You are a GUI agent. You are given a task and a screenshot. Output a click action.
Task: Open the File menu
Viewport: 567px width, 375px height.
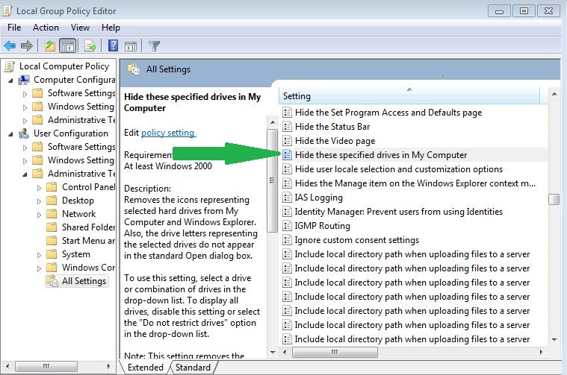click(14, 28)
